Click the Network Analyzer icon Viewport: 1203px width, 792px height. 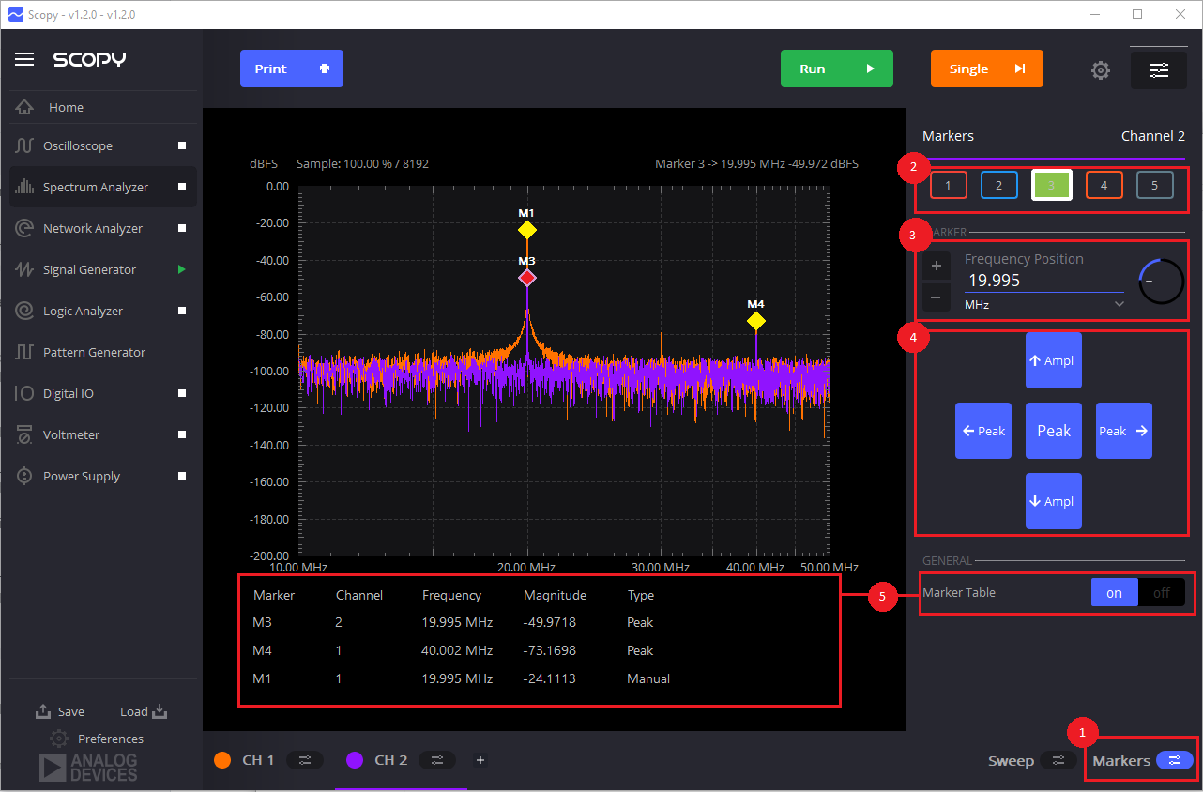(x=25, y=228)
